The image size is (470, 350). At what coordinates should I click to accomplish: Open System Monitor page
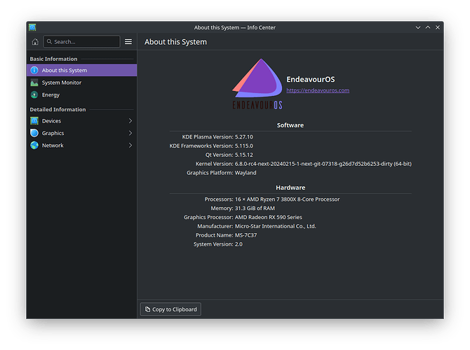(x=81, y=83)
